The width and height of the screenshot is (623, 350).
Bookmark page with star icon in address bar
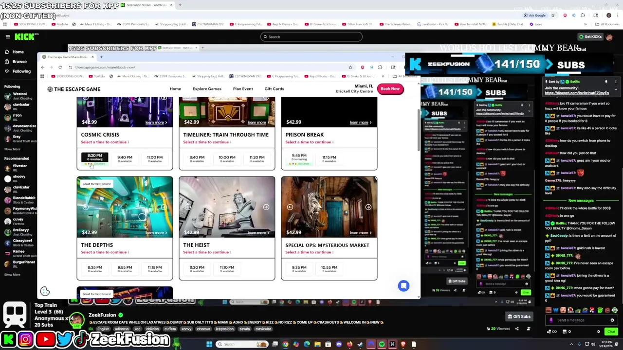tap(350, 67)
